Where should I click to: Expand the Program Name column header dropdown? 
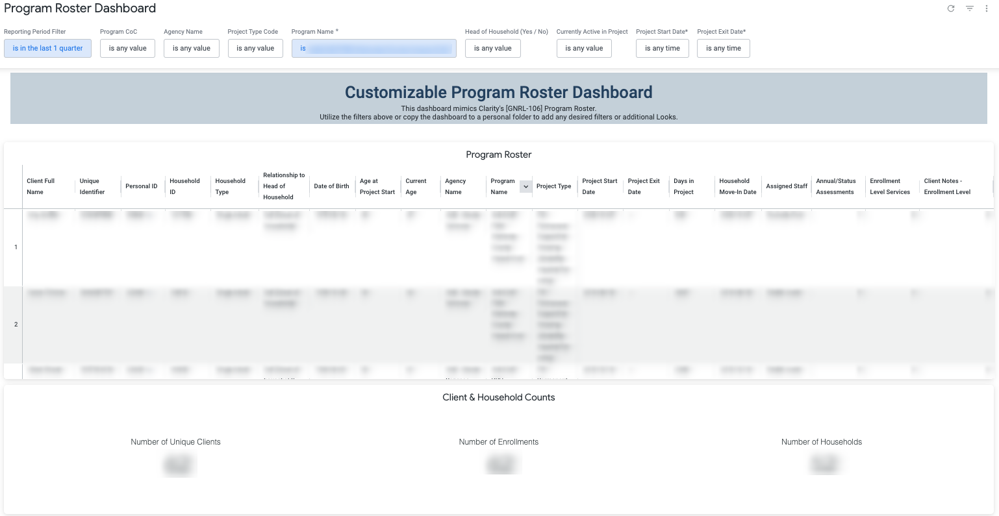525,186
